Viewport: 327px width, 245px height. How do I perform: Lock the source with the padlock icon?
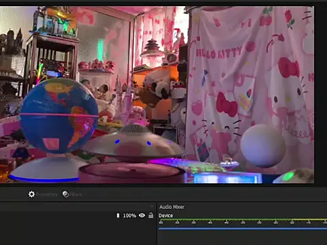click(x=151, y=215)
